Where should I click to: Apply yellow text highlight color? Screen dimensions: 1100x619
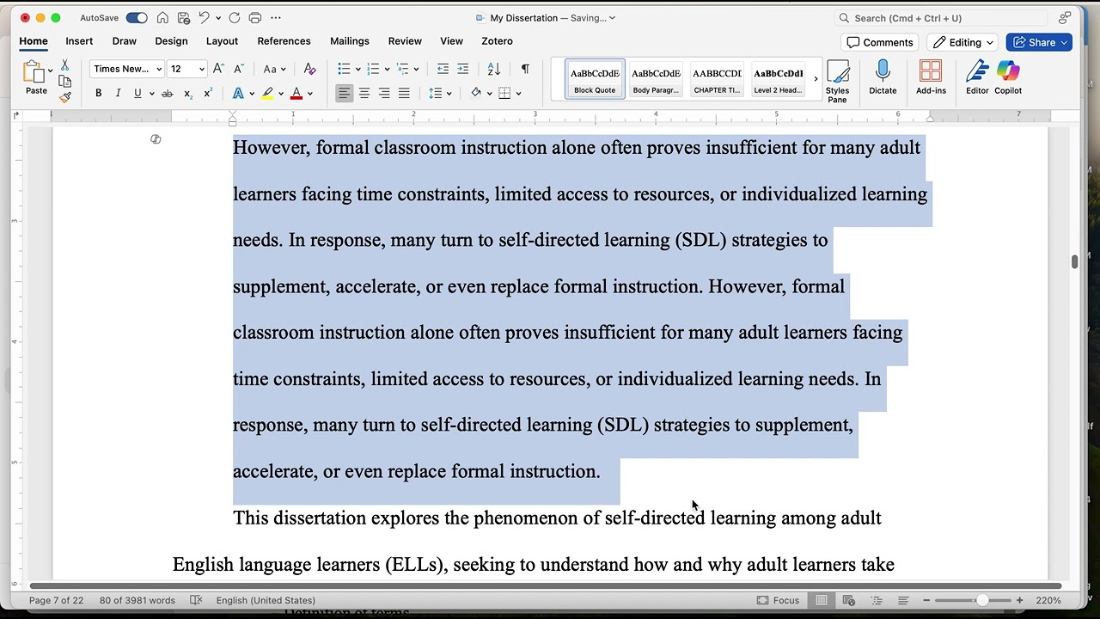tap(268, 93)
